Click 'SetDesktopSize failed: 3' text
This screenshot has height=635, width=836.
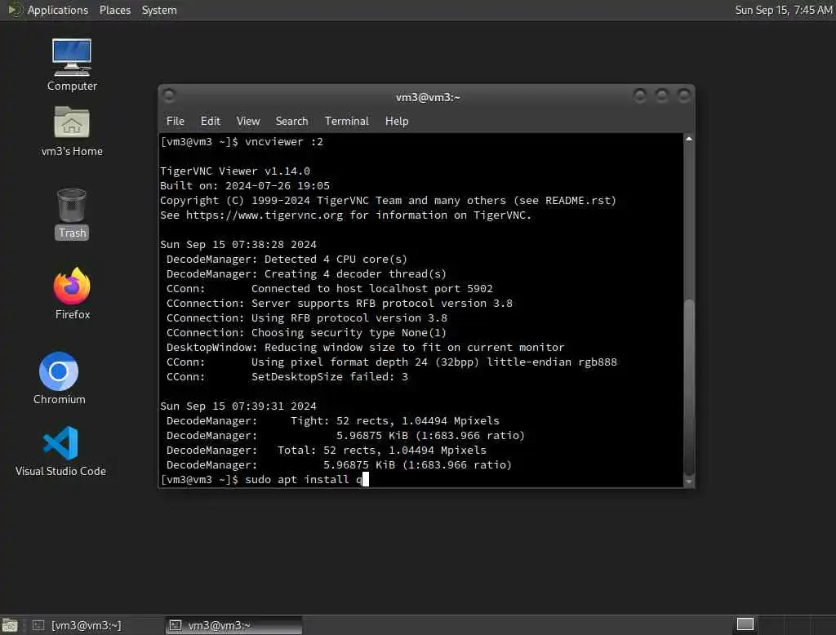(330, 376)
